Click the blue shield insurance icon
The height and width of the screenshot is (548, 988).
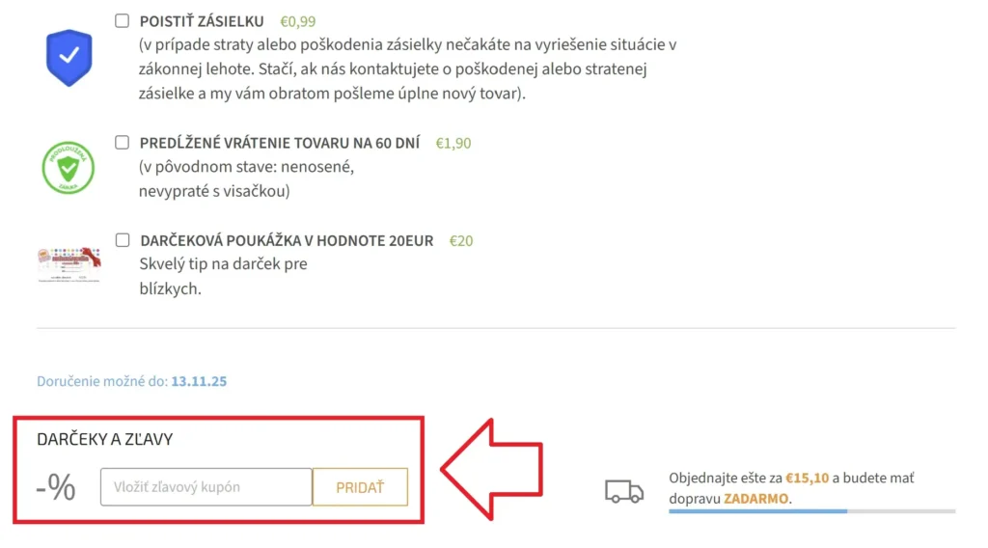point(69,58)
